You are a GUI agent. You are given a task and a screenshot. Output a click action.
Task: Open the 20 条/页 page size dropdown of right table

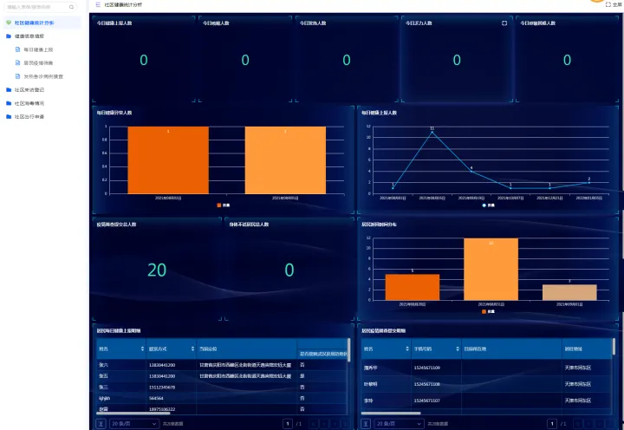(399, 424)
